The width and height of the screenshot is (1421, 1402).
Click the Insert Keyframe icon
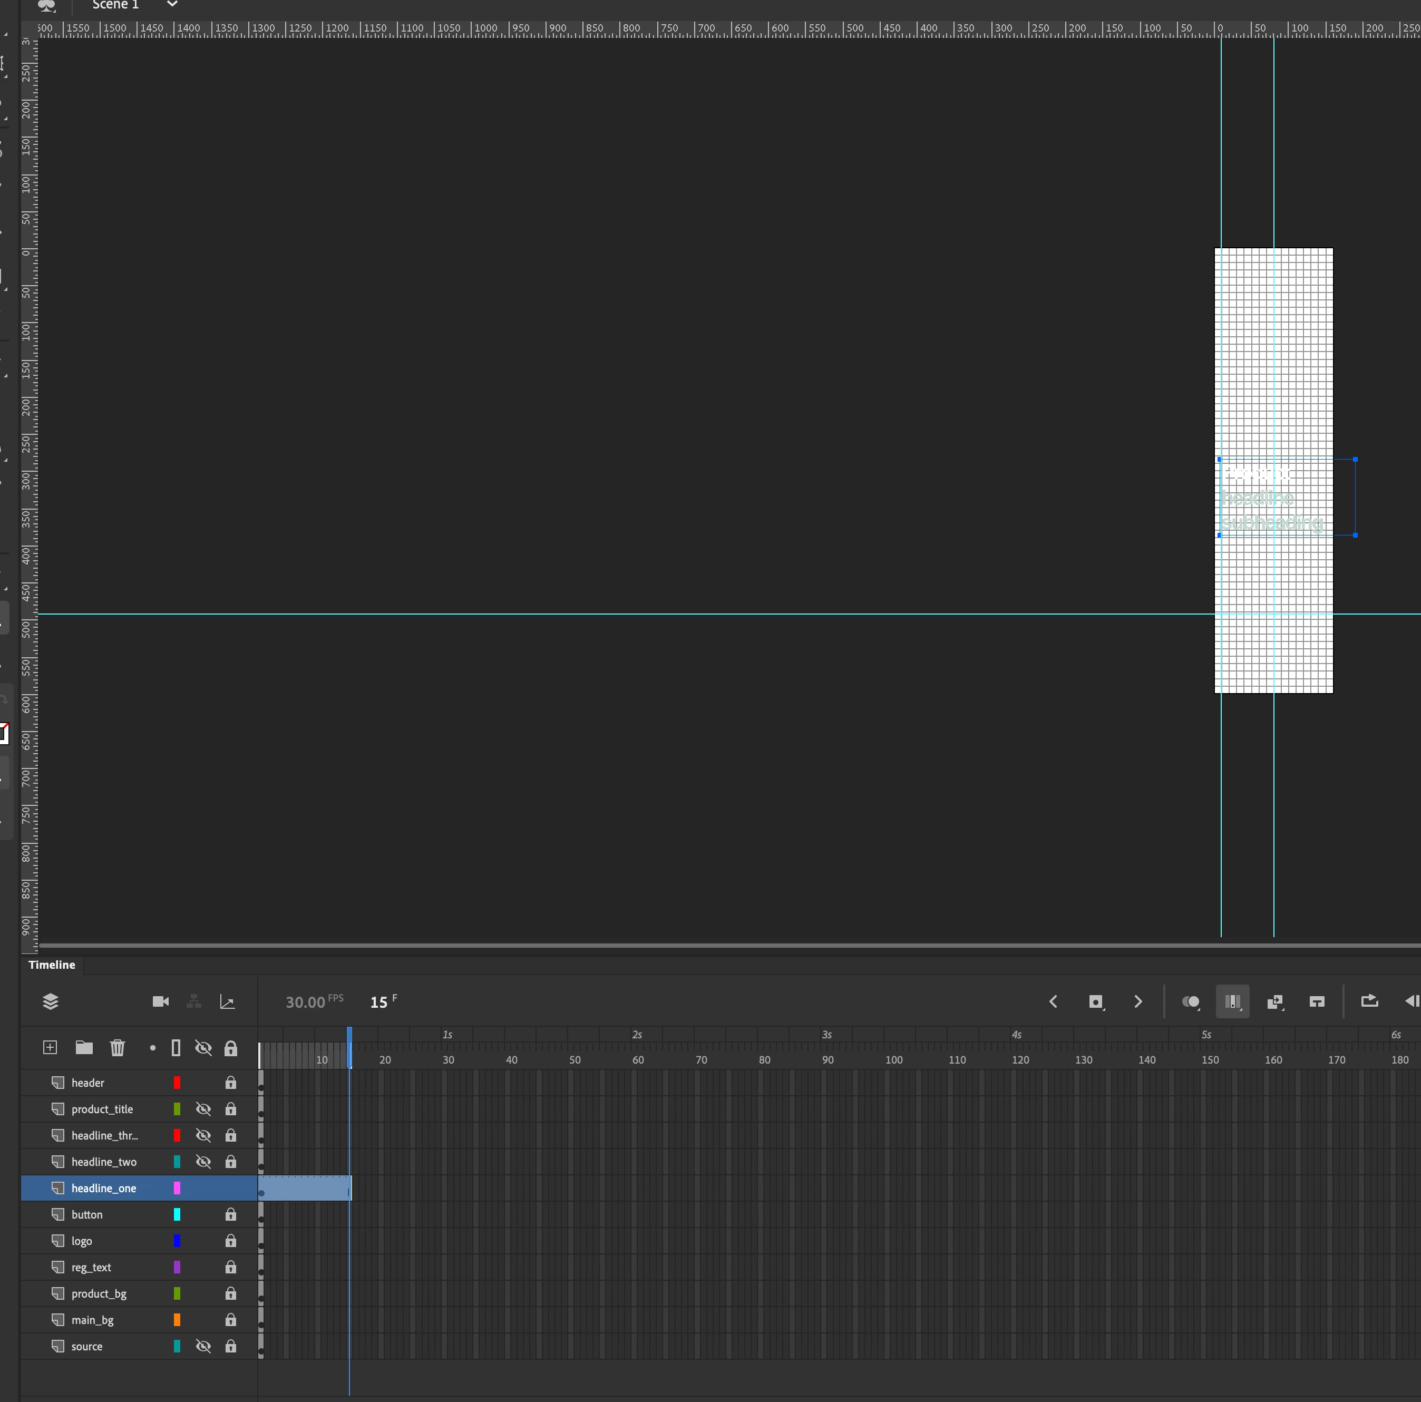point(1096,1002)
